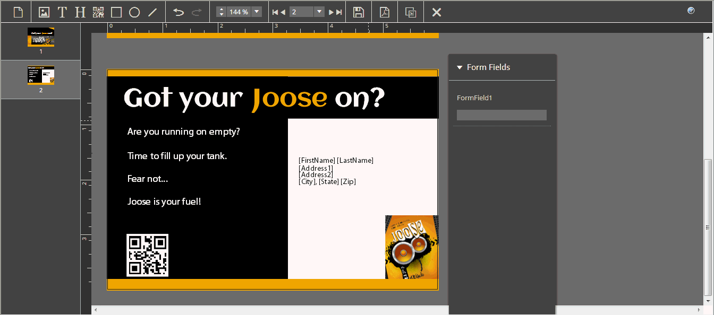Go to the first page
The width and height of the screenshot is (714, 315).
pyautogui.click(x=275, y=12)
